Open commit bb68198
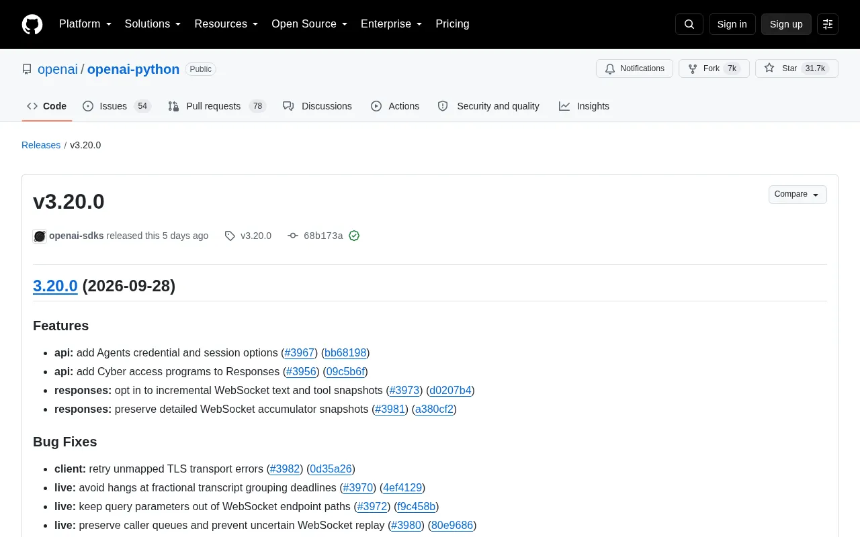Screen dimensions: 860x537 pos(345,352)
